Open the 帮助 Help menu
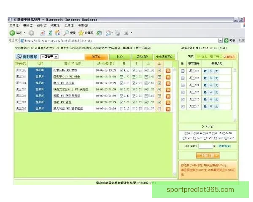253x202 pixels. tap(83, 25)
